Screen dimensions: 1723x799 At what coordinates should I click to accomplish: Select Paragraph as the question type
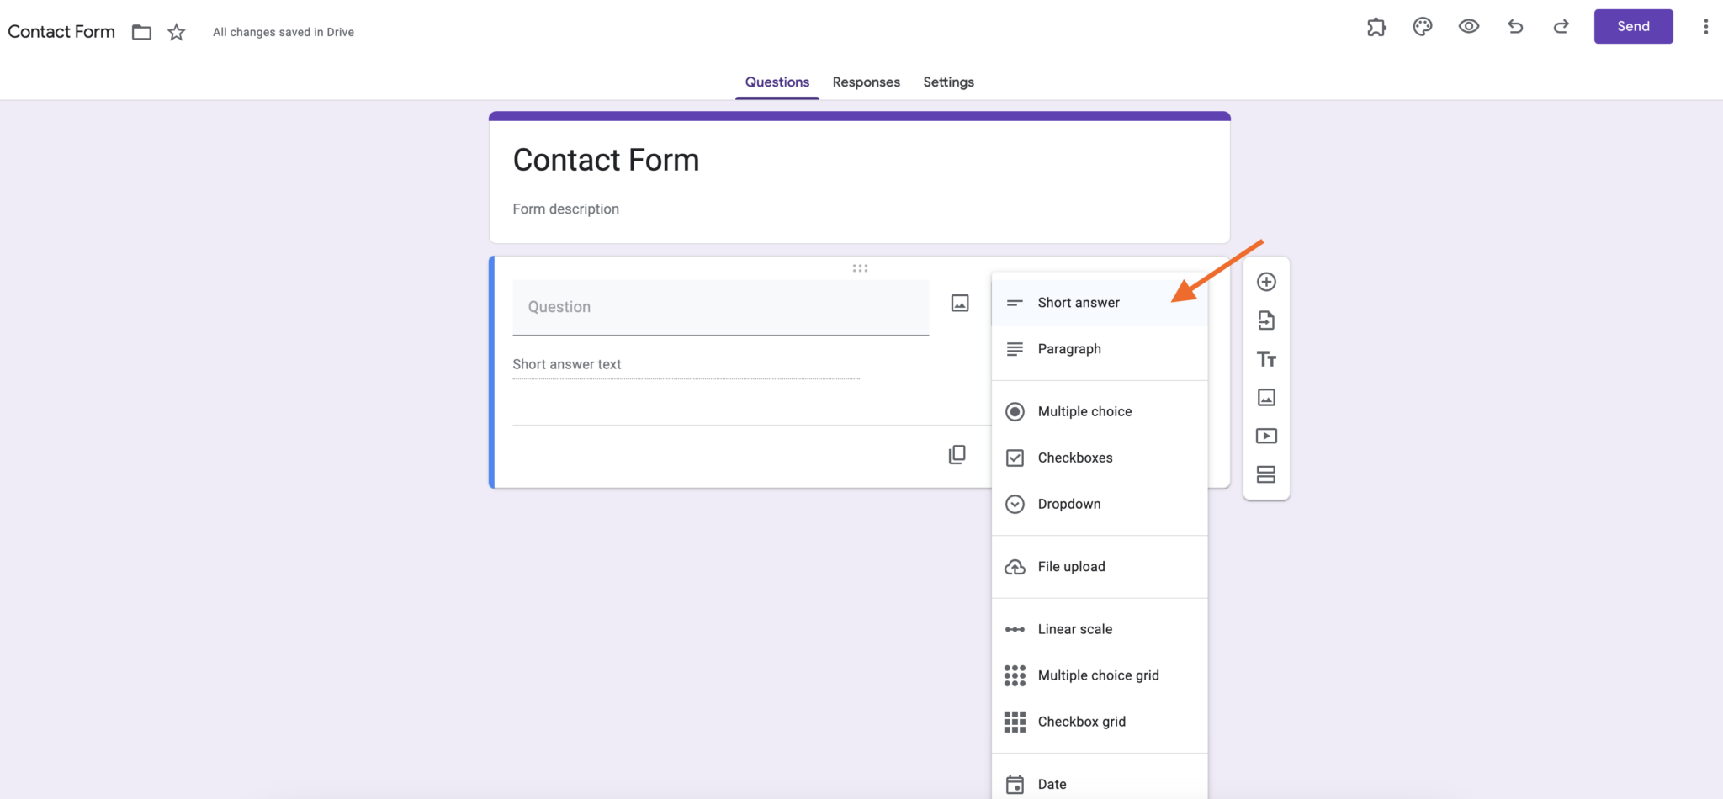click(x=1069, y=348)
